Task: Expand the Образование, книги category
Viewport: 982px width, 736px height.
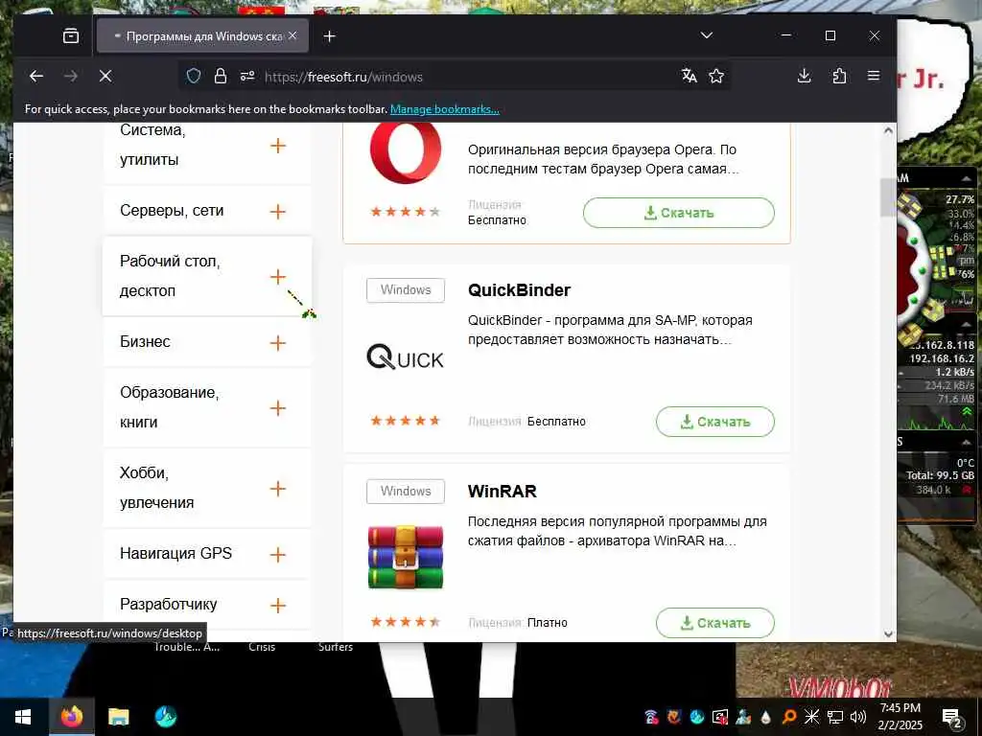Action: [277, 408]
